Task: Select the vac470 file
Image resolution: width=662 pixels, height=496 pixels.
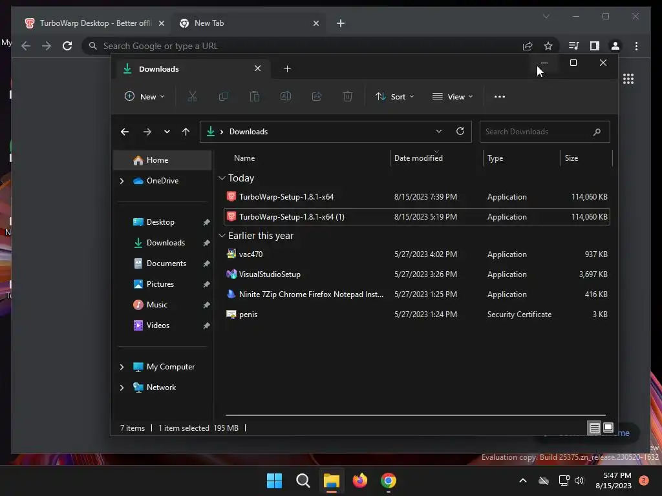Action: coord(417,254)
